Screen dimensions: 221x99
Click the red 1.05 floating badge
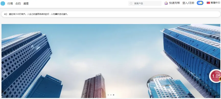[215, 76]
